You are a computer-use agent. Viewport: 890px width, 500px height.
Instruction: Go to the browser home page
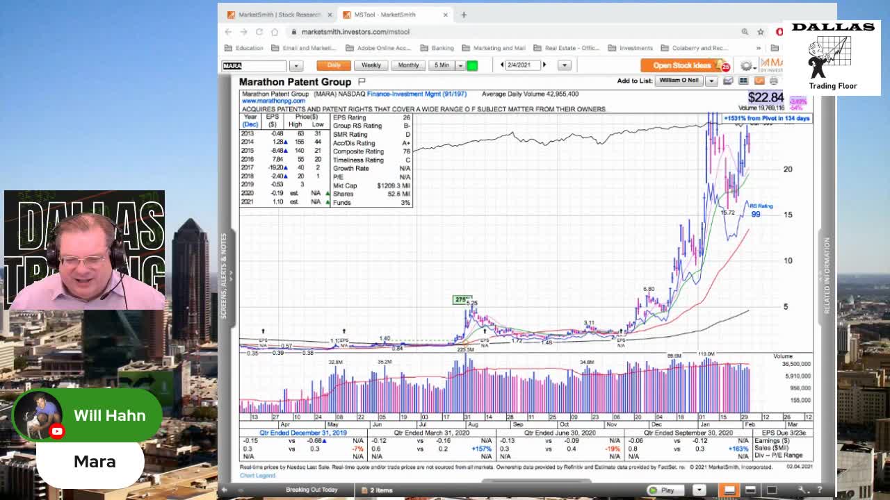(275, 31)
